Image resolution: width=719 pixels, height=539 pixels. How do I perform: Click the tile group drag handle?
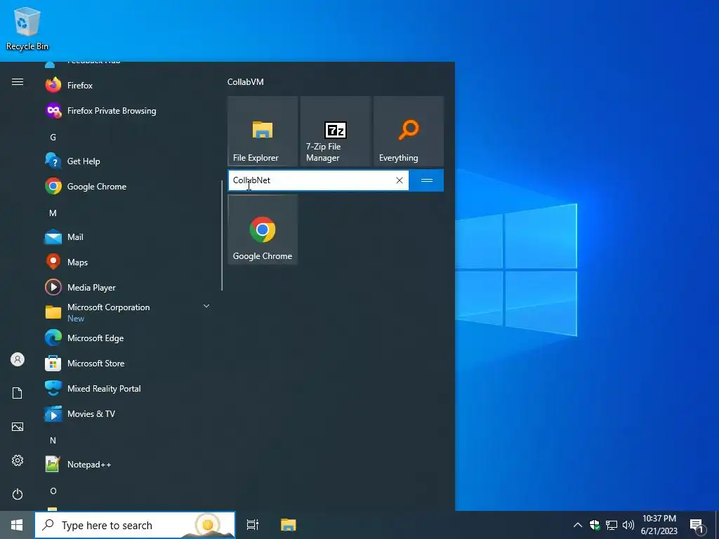(426, 180)
